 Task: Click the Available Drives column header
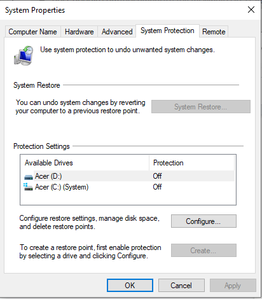coord(85,163)
